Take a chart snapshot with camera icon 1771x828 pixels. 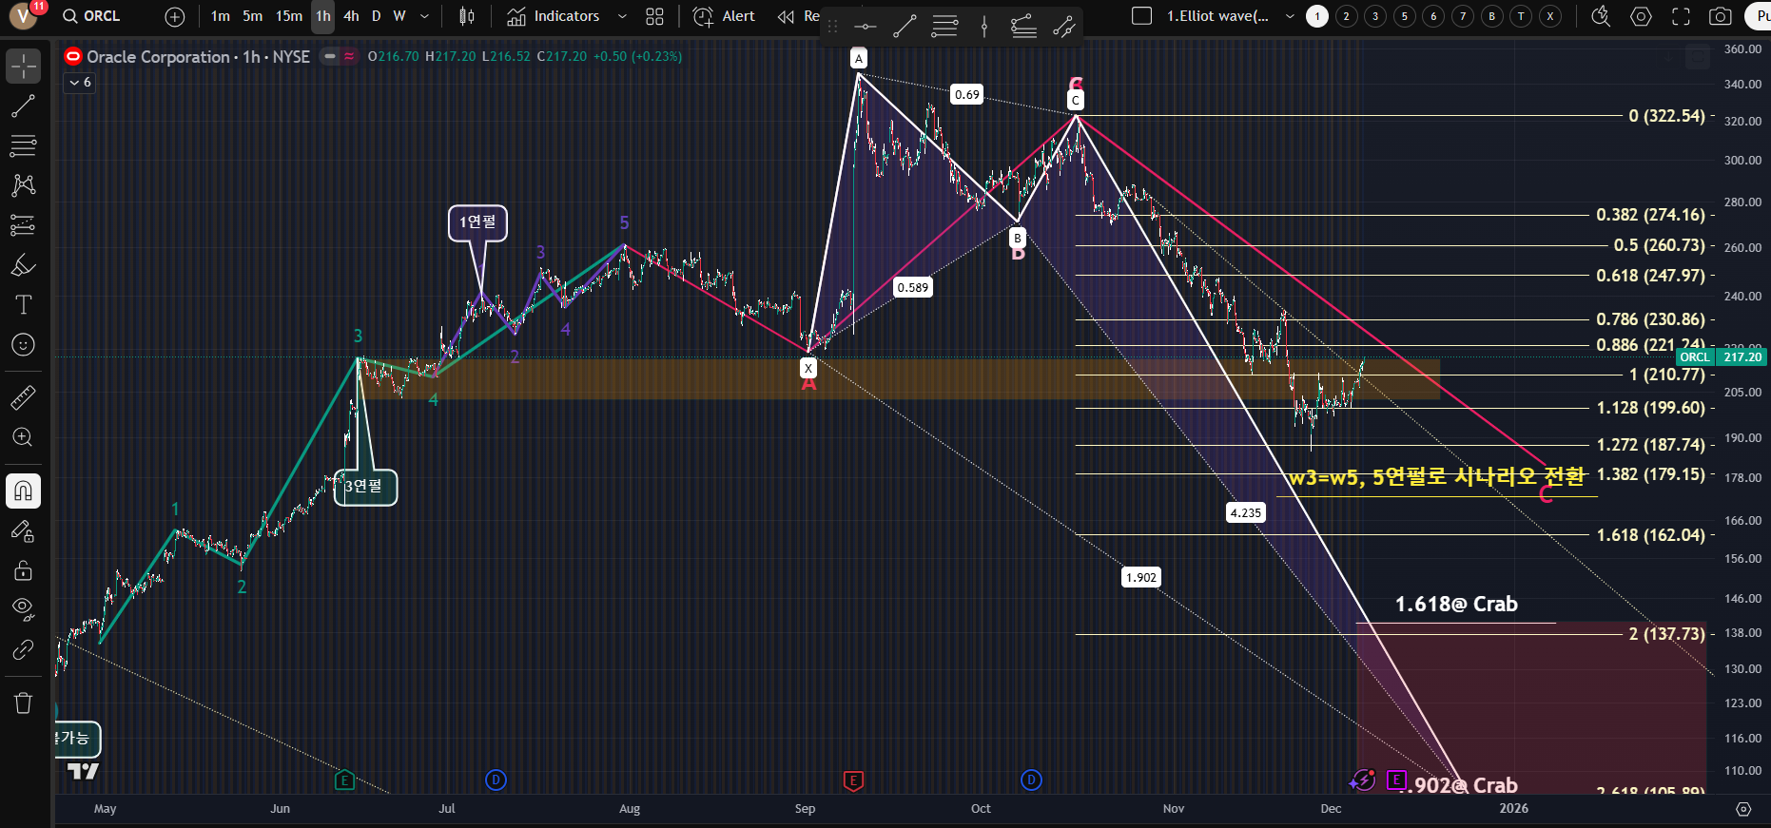coord(1720,16)
